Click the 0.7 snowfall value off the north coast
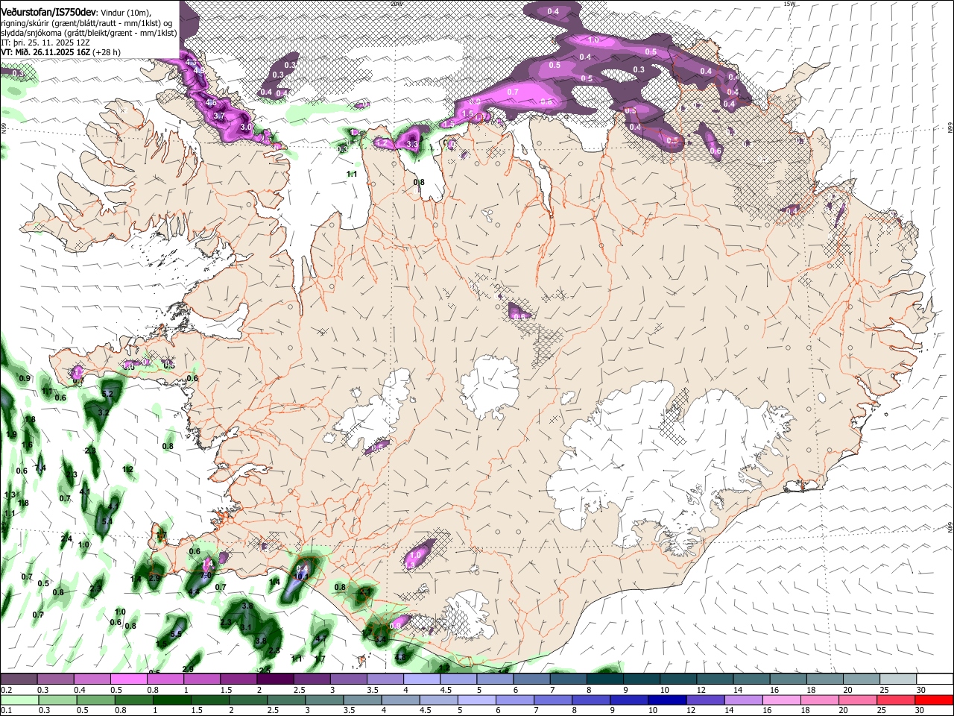 [x=513, y=92]
